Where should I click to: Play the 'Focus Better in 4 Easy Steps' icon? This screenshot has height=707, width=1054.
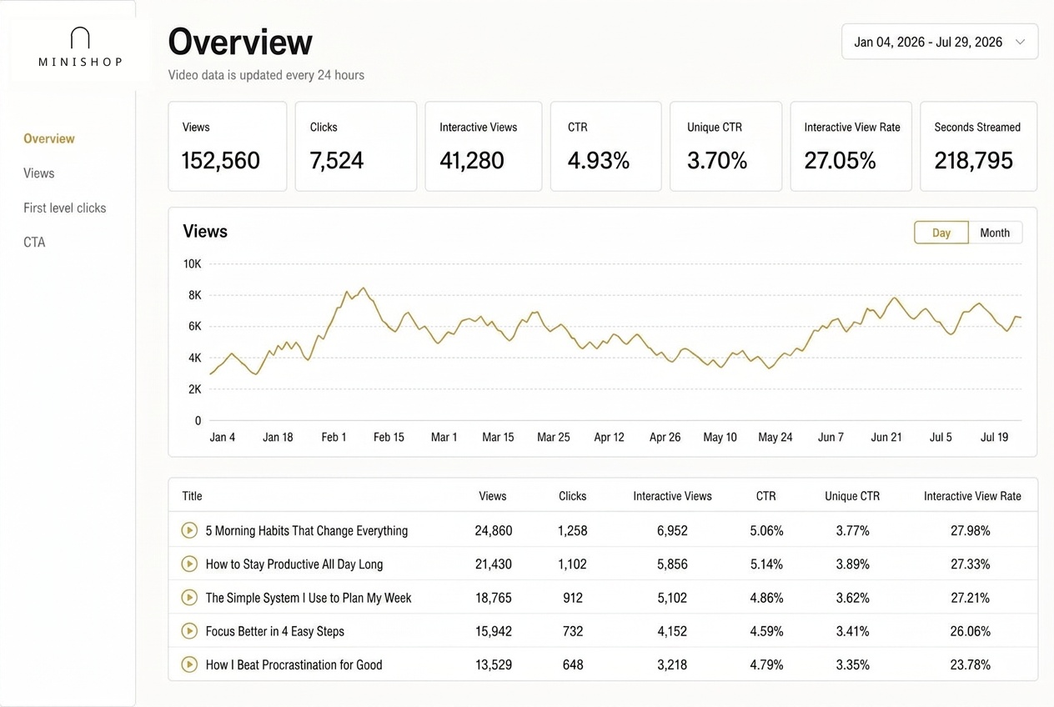(x=189, y=631)
